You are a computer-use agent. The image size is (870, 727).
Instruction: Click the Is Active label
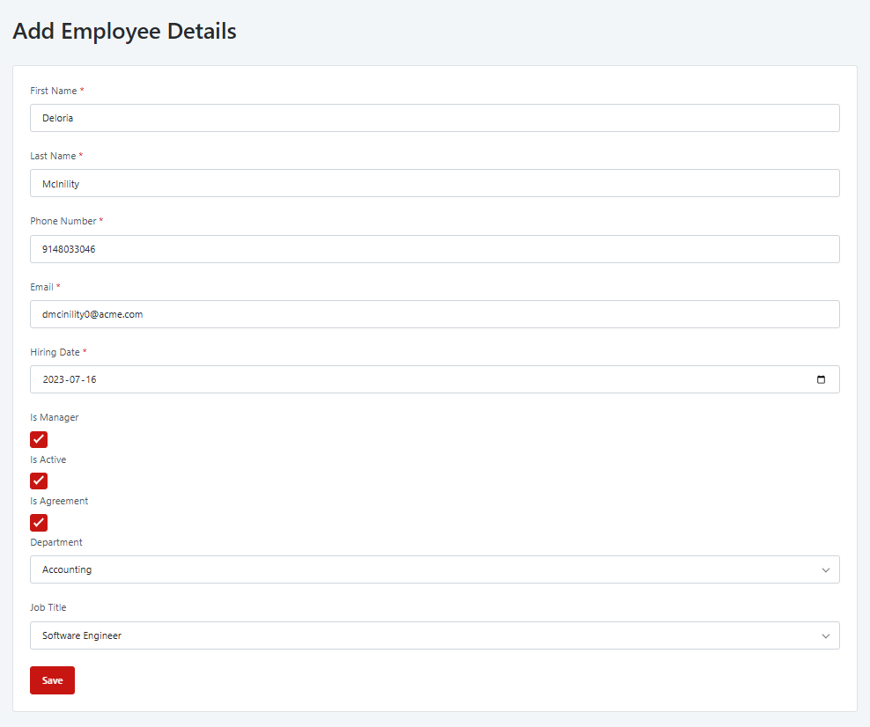[x=48, y=459]
